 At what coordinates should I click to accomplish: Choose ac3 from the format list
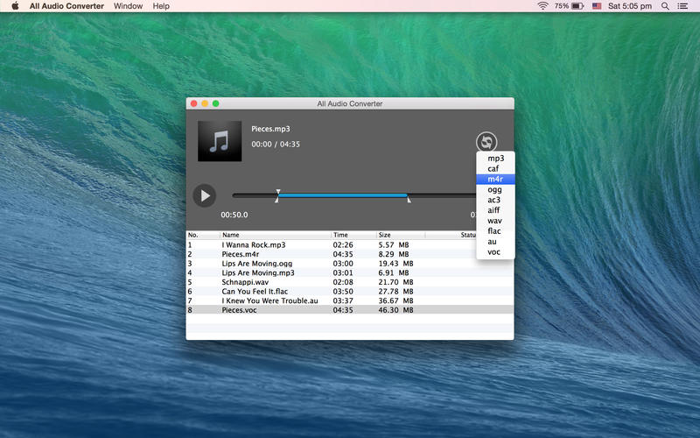495,200
